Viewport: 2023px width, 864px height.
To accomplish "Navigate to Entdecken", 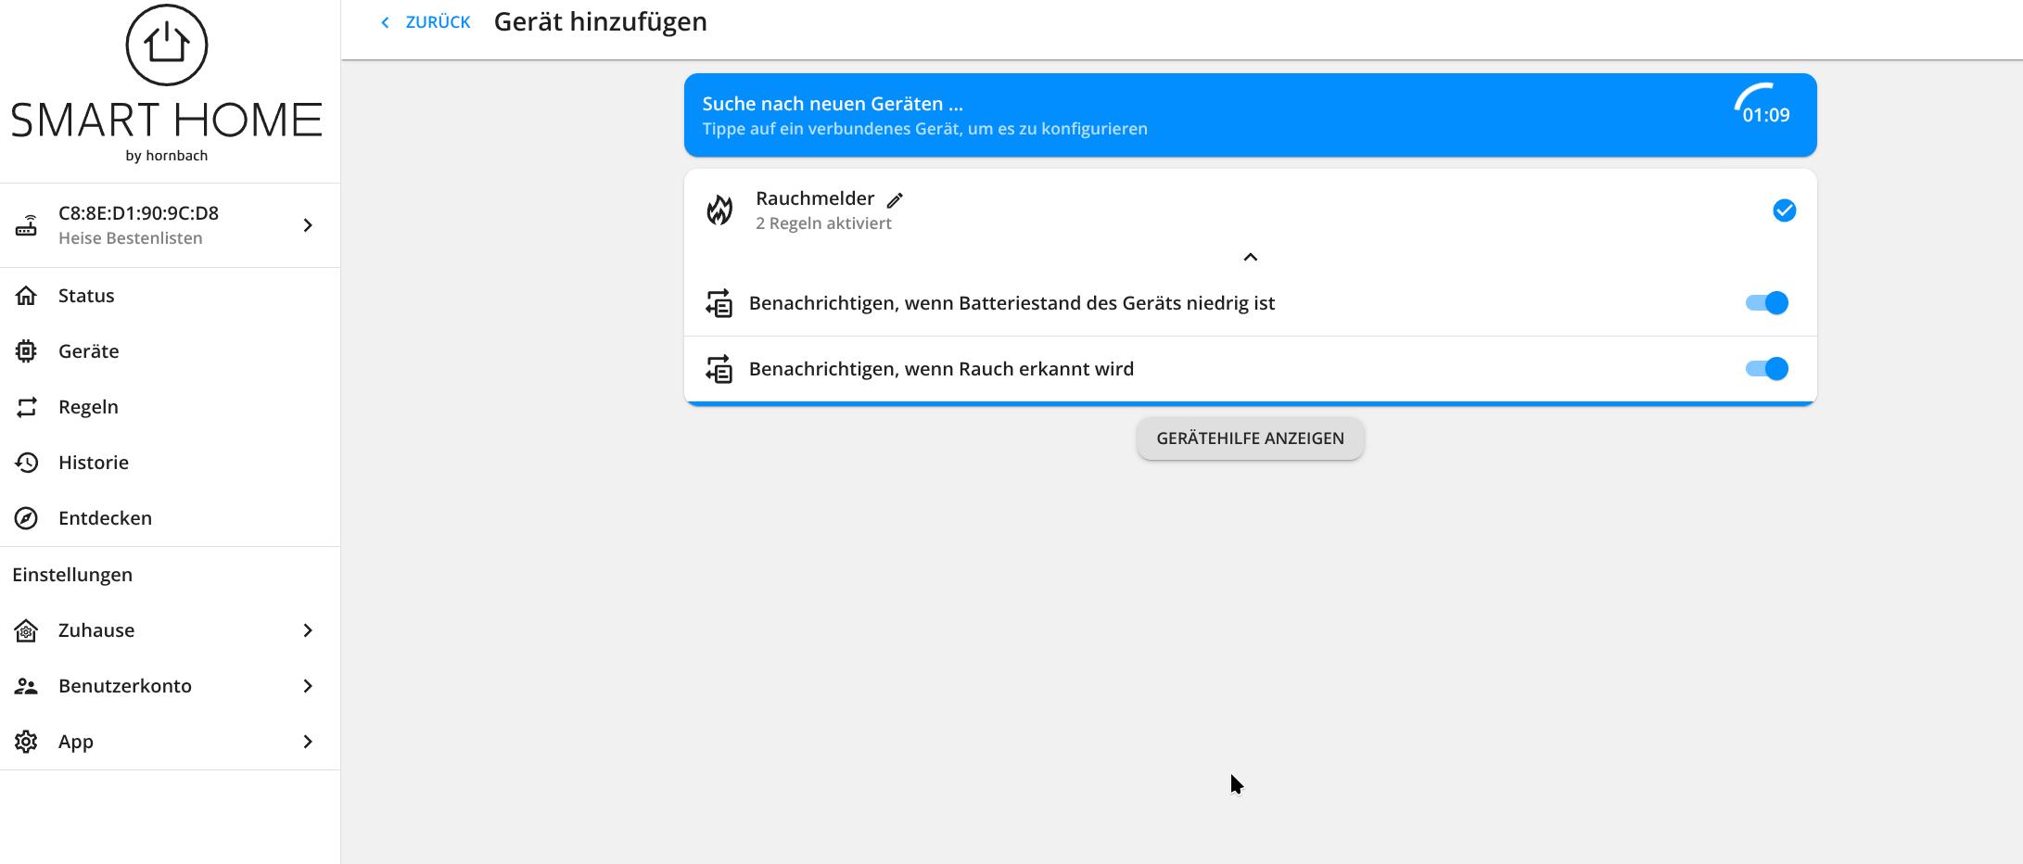I will tap(171, 518).
